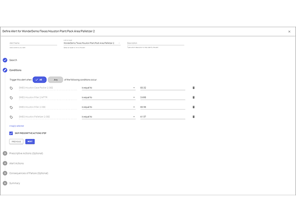Go to the Alert Actions step
Screen dimensions: 296x222
[x=16, y=163]
